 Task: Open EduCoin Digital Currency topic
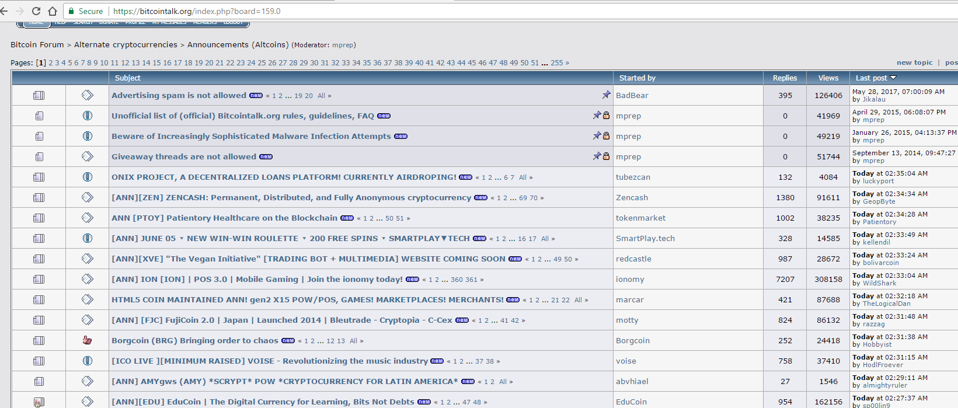pos(263,402)
